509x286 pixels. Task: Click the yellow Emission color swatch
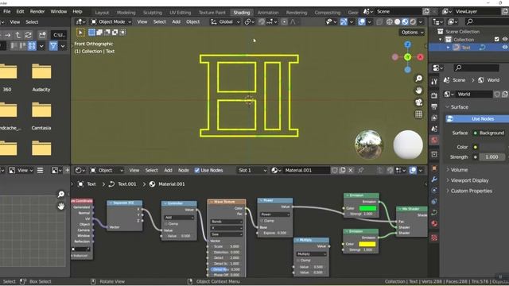click(367, 244)
